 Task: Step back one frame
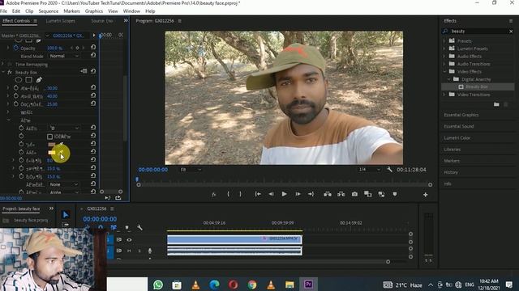271,194
